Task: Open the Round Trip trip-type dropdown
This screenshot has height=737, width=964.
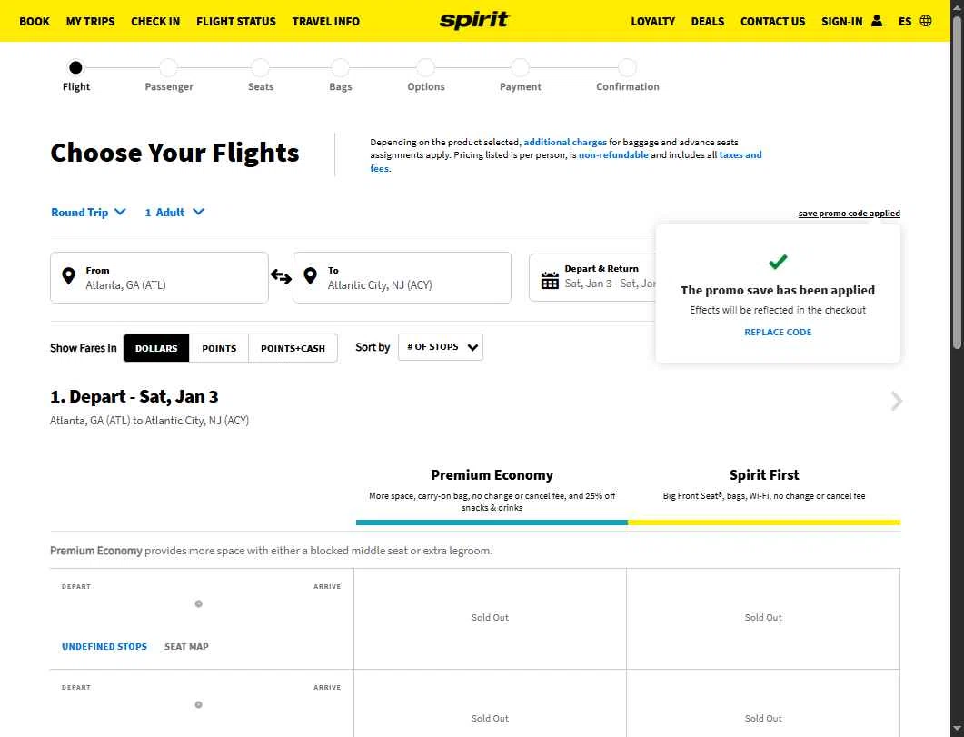Action: tap(88, 213)
